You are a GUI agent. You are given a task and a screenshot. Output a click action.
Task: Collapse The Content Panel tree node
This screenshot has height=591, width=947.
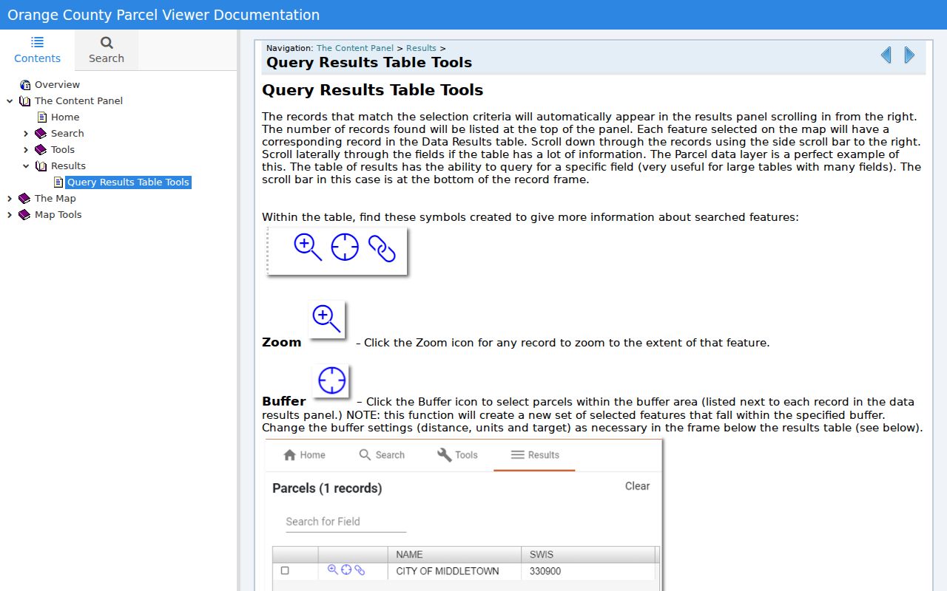point(10,100)
